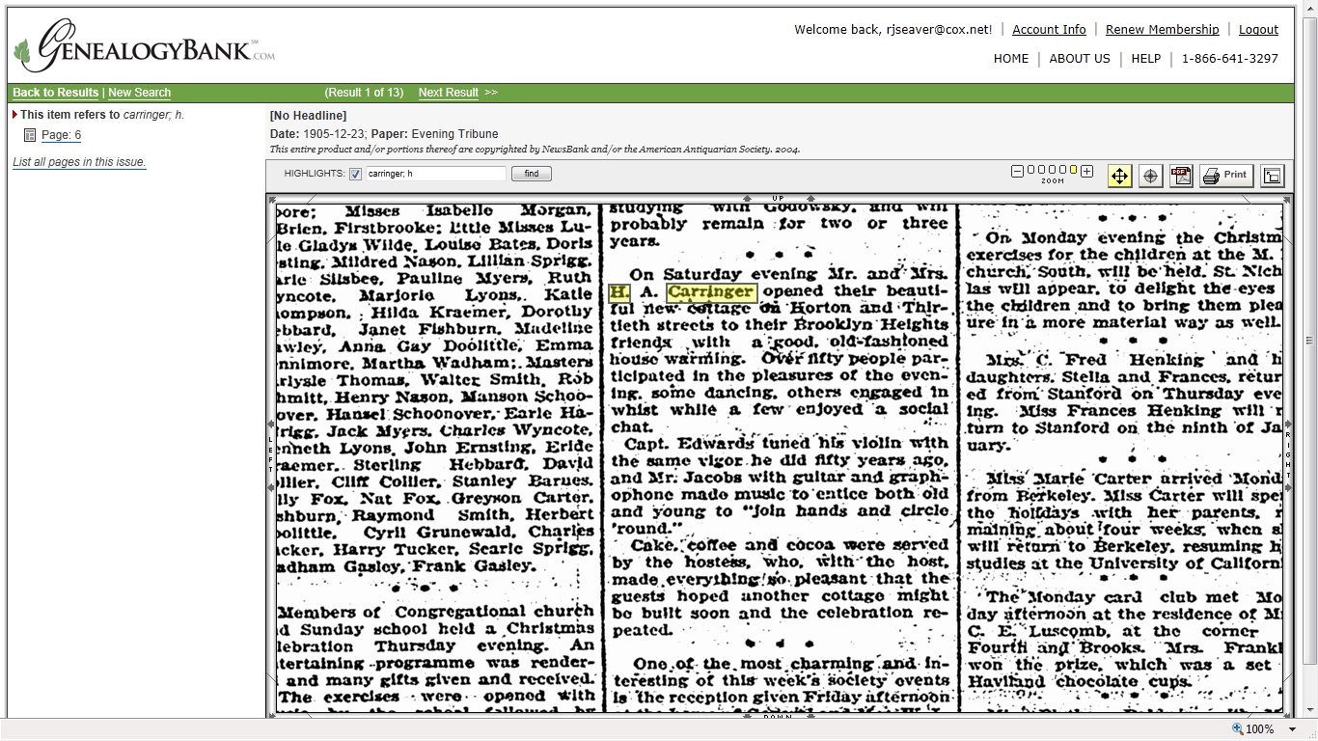
Task: Pan the newspaper image UP
Action: pyautogui.click(x=778, y=198)
